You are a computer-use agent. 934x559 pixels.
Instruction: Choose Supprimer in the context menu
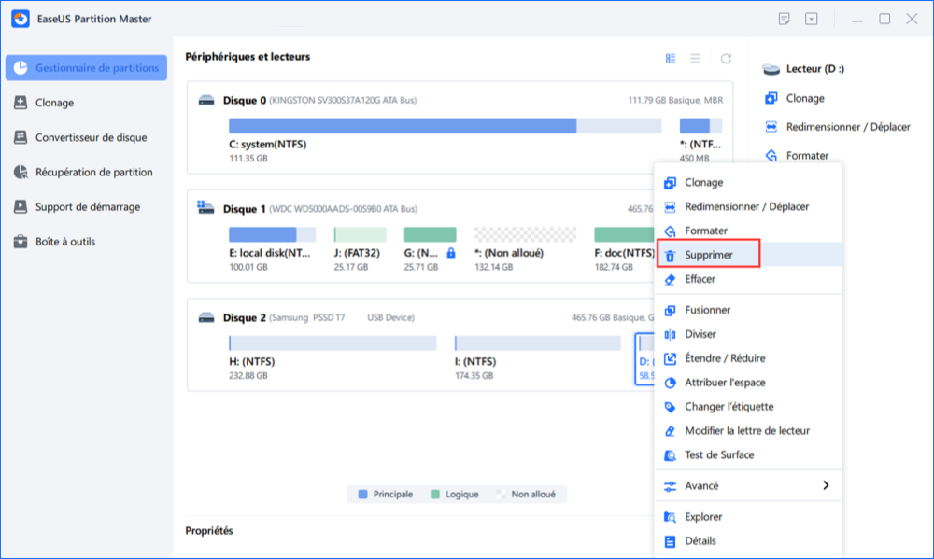708,255
